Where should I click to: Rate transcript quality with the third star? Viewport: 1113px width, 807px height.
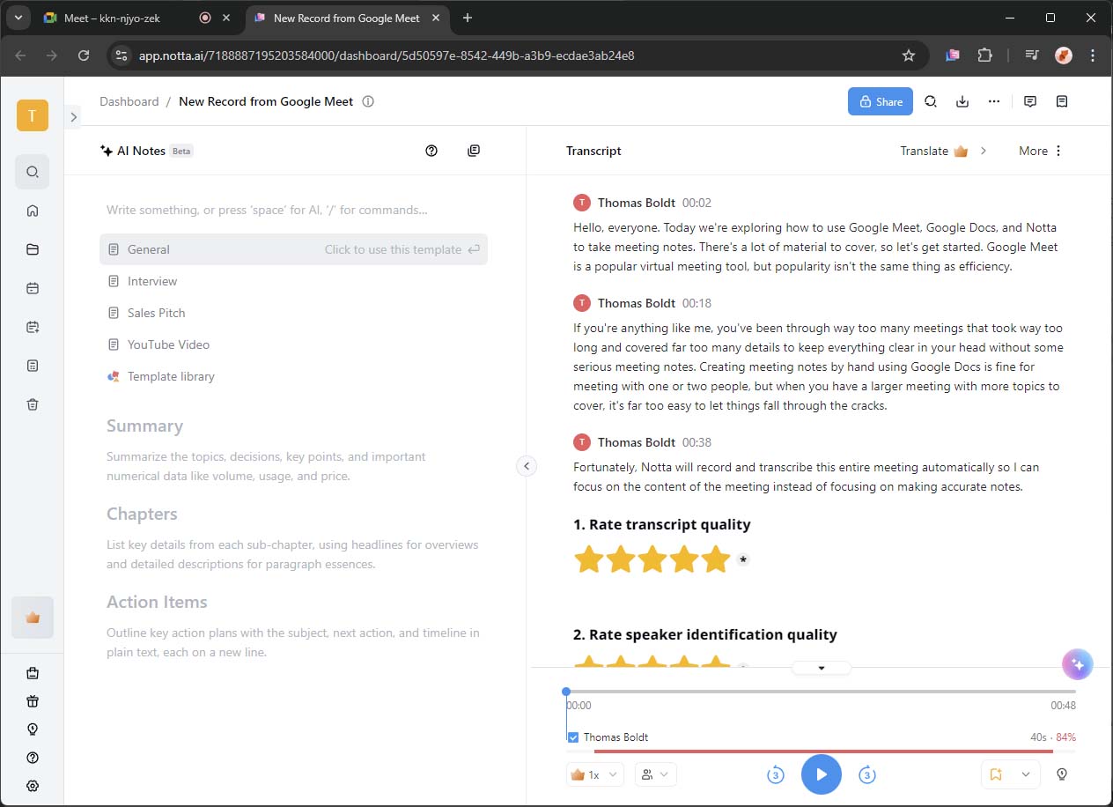coord(652,559)
